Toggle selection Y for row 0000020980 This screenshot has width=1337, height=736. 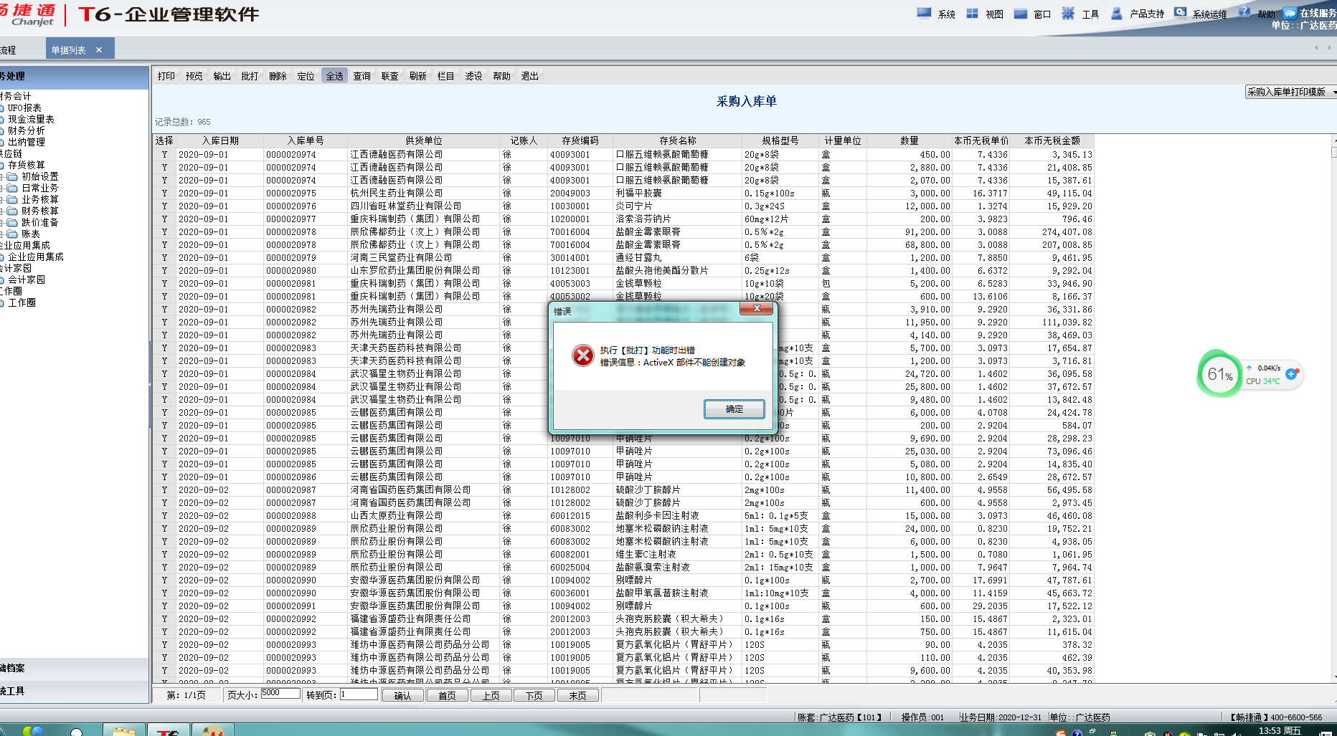164,270
